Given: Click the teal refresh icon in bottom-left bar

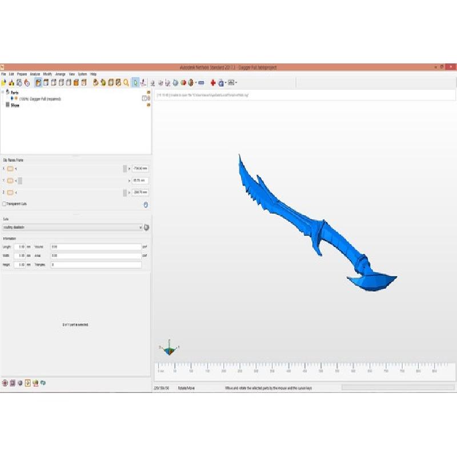Looking at the screenshot, I should coord(43,383).
